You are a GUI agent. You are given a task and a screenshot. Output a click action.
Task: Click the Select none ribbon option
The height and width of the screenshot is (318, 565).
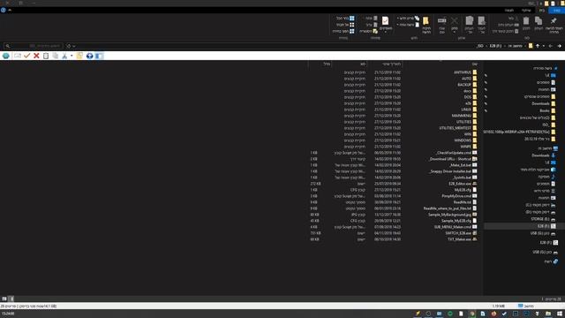point(345,25)
